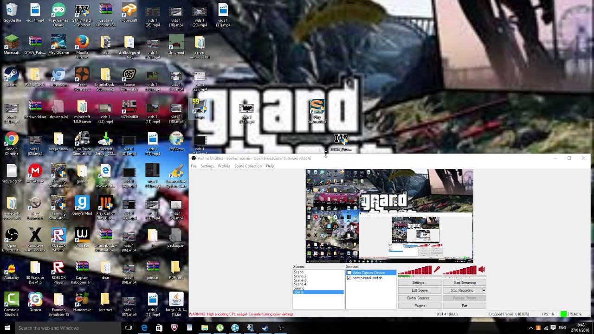This screenshot has width=594, height=334.
Task: Open the Fraps desktop shortcut
Action: pyautogui.click(x=200, y=109)
